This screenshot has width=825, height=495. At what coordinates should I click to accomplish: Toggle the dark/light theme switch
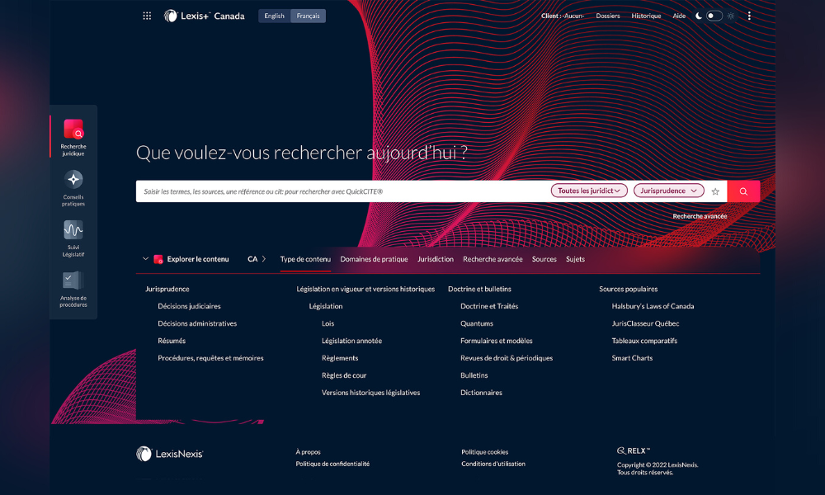click(714, 16)
